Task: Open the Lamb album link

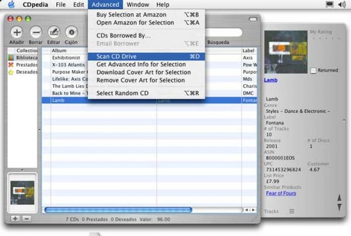Action: pyautogui.click(x=270, y=80)
